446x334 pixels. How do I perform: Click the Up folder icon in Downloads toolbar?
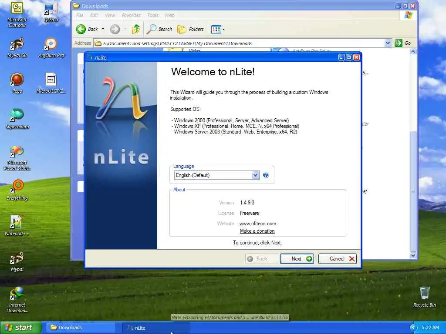(x=136, y=29)
